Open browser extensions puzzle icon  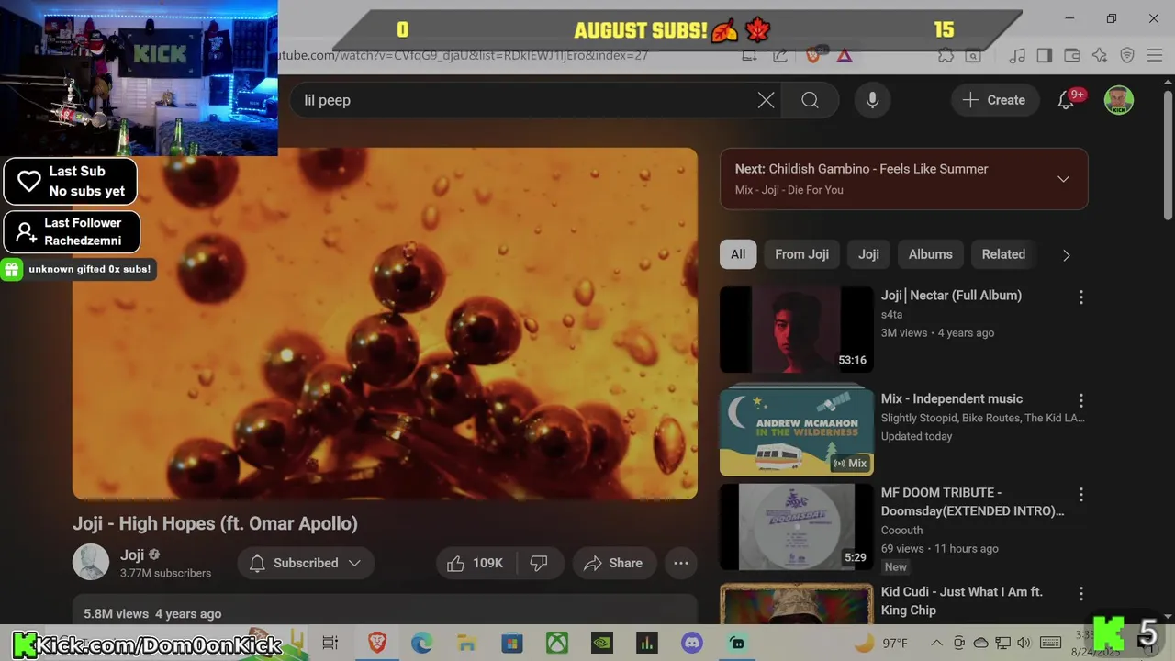point(946,55)
